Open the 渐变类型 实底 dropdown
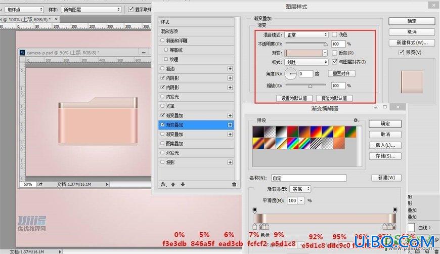 [x=300, y=189]
